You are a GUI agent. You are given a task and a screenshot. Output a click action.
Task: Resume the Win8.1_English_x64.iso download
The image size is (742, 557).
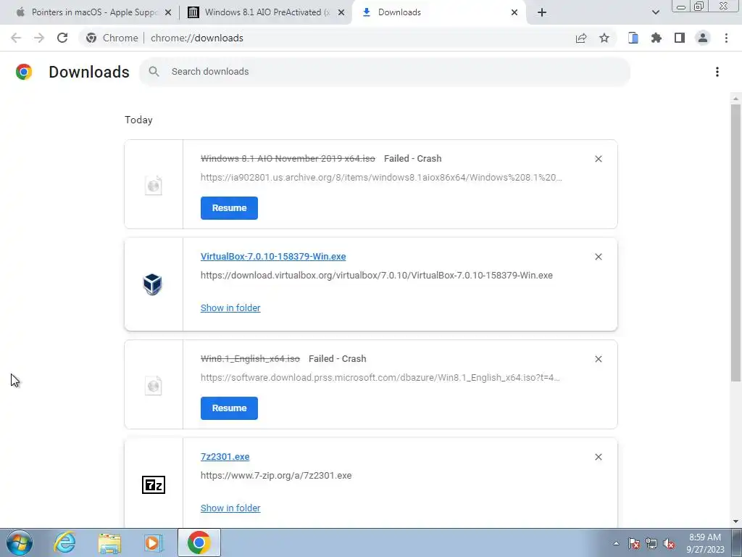tap(229, 408)
